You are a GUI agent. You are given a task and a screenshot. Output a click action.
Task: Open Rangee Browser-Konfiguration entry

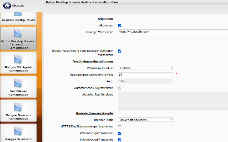click(x=19, y=110)
